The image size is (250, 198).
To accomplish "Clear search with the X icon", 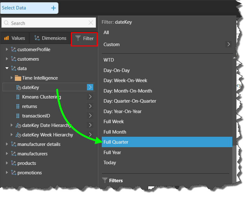I will [91, 23].
